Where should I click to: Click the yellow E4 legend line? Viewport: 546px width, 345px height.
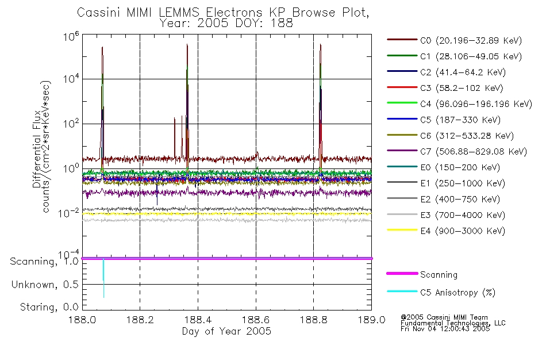[402, 230]
